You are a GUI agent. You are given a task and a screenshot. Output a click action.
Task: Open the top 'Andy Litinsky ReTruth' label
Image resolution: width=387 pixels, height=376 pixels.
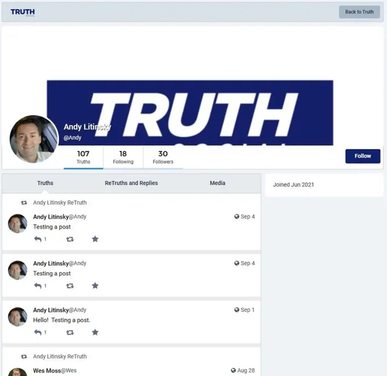tap(60, 202)
